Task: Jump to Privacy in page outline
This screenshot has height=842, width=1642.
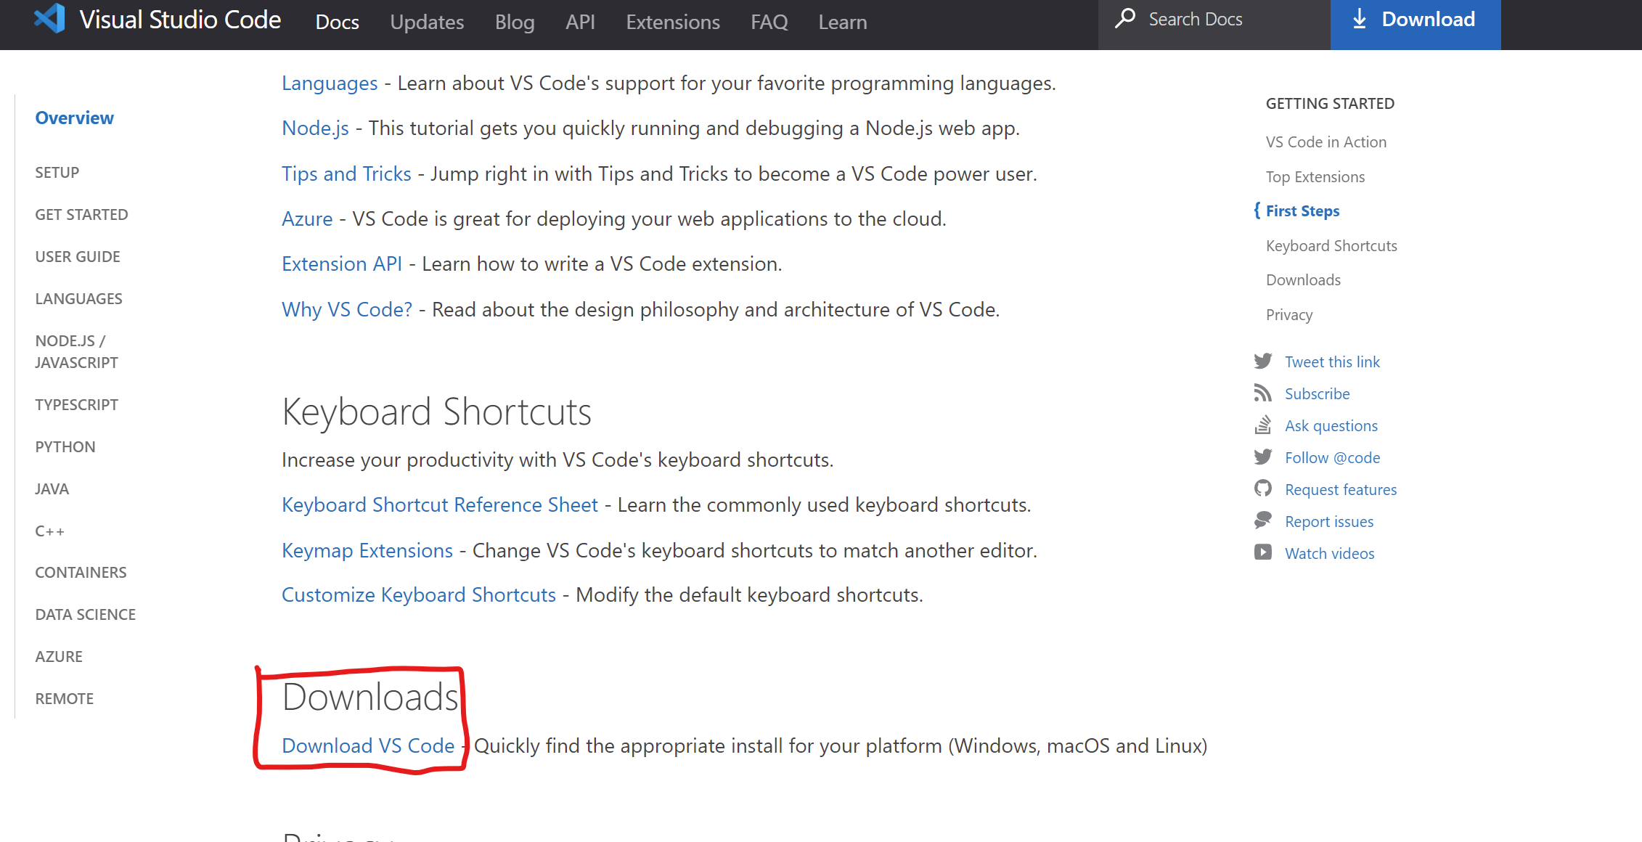Action: (x=1289, y=315)
